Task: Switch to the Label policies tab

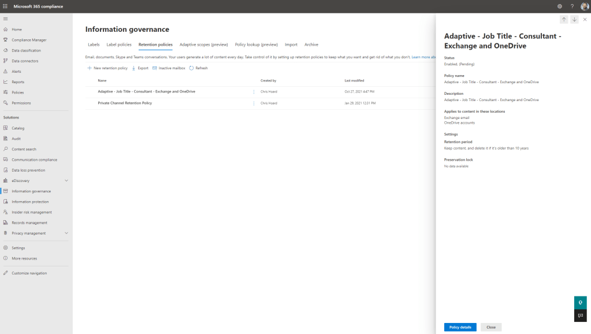Action: click(119, 44)
